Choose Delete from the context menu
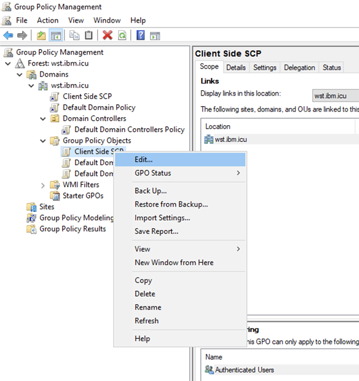This screenshot has height=381, width=359. click(x=180, y=294)
